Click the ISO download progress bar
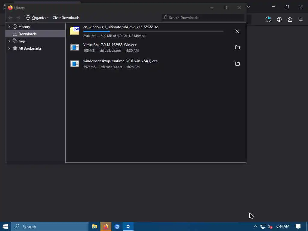 [x=153, y=31]
